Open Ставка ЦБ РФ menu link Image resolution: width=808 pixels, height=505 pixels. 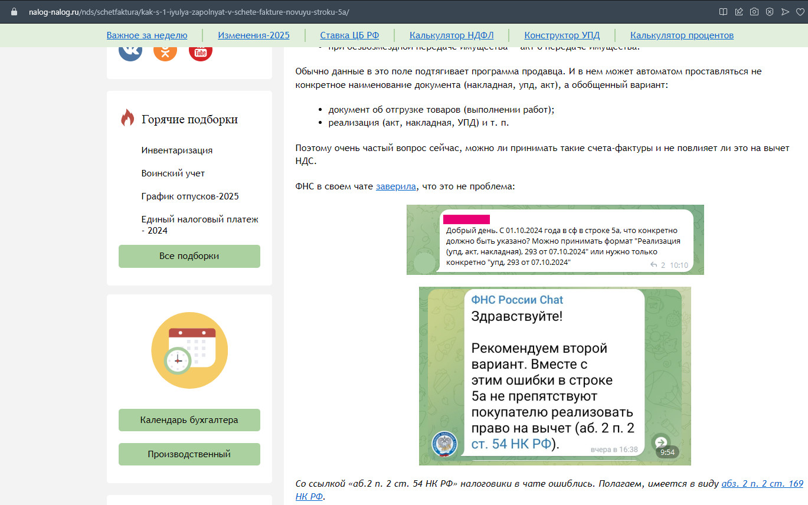349,35
